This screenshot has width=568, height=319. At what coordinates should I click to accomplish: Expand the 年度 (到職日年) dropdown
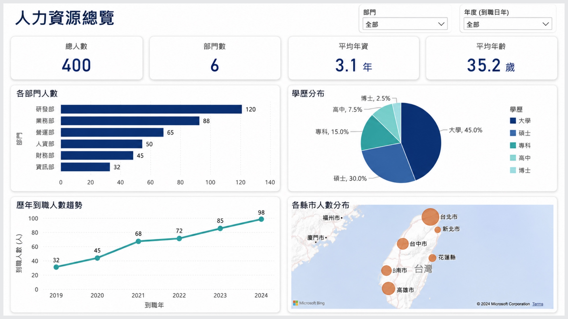[508, 24]
